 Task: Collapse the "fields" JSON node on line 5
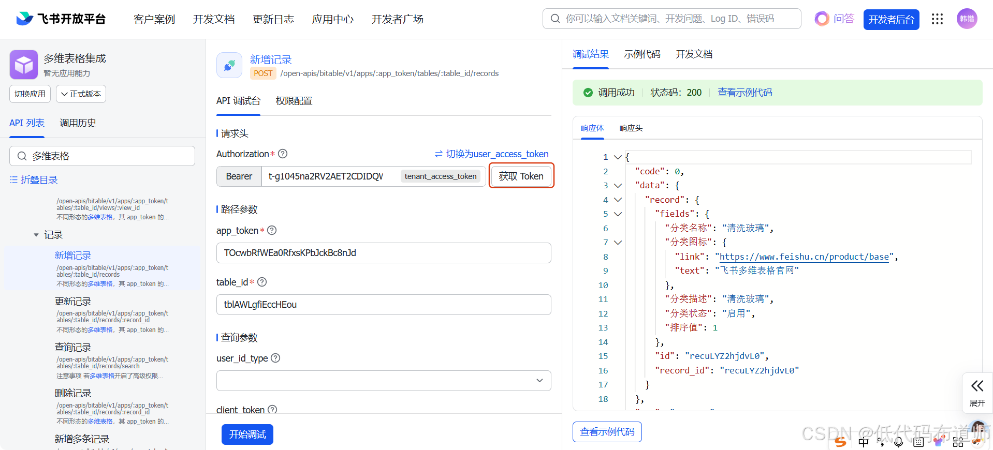(x=618, y=214)
